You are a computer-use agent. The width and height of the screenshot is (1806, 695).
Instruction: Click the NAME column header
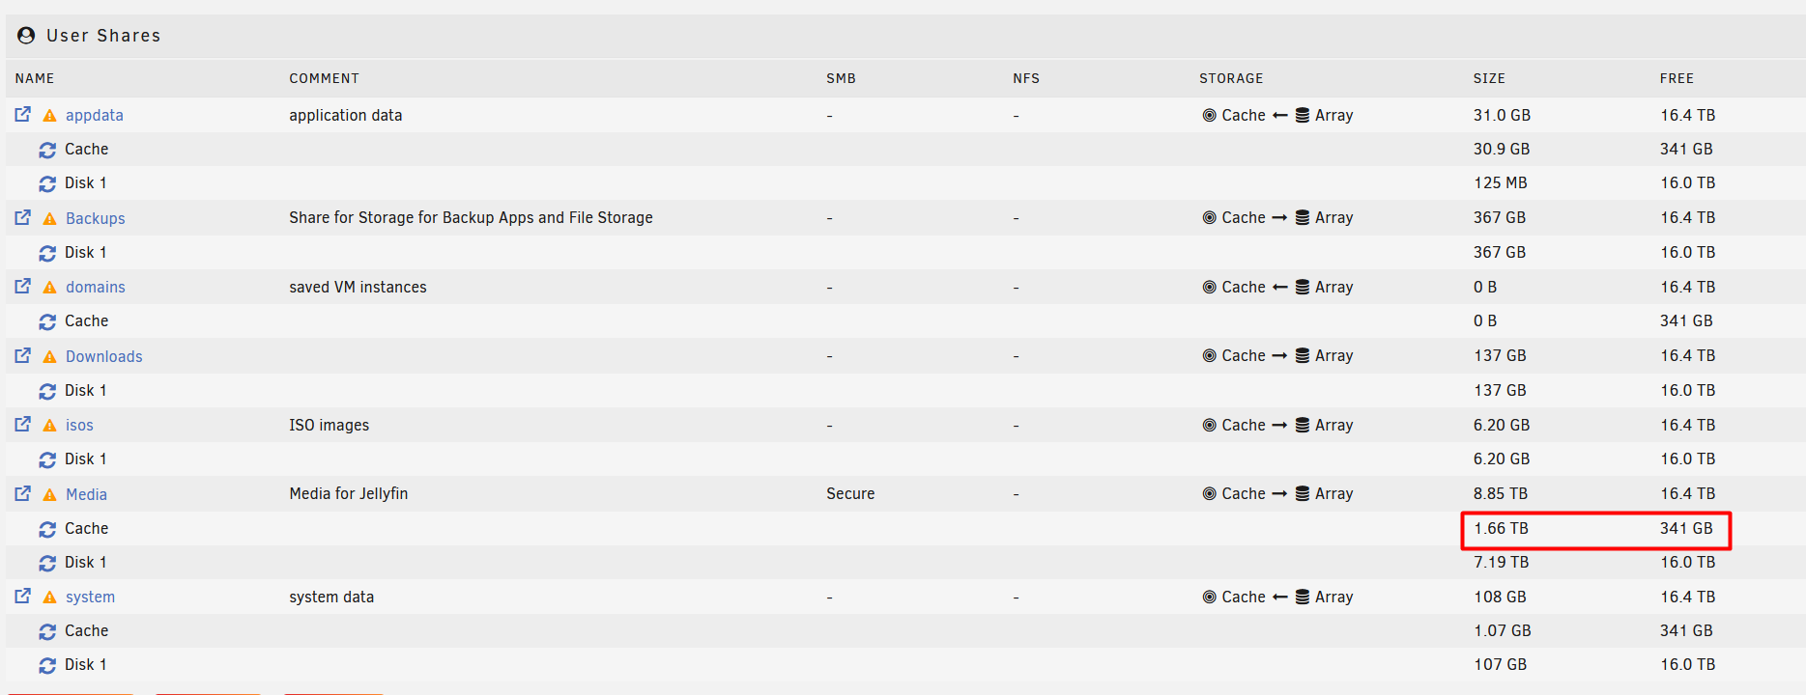coord(35,78)
